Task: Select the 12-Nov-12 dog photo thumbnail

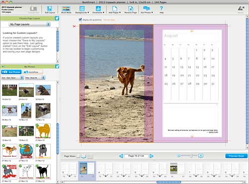Action: [x=43, y=110]
